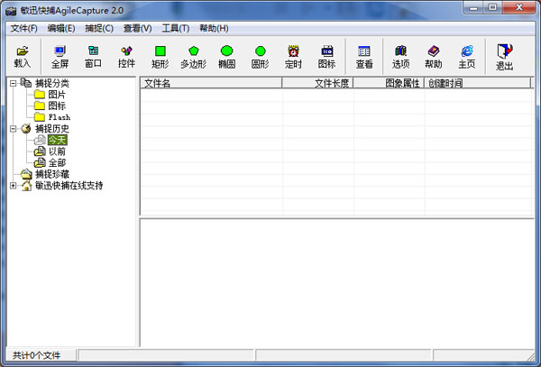
Task: Open the 查看(V) menu
Action: 138,28
